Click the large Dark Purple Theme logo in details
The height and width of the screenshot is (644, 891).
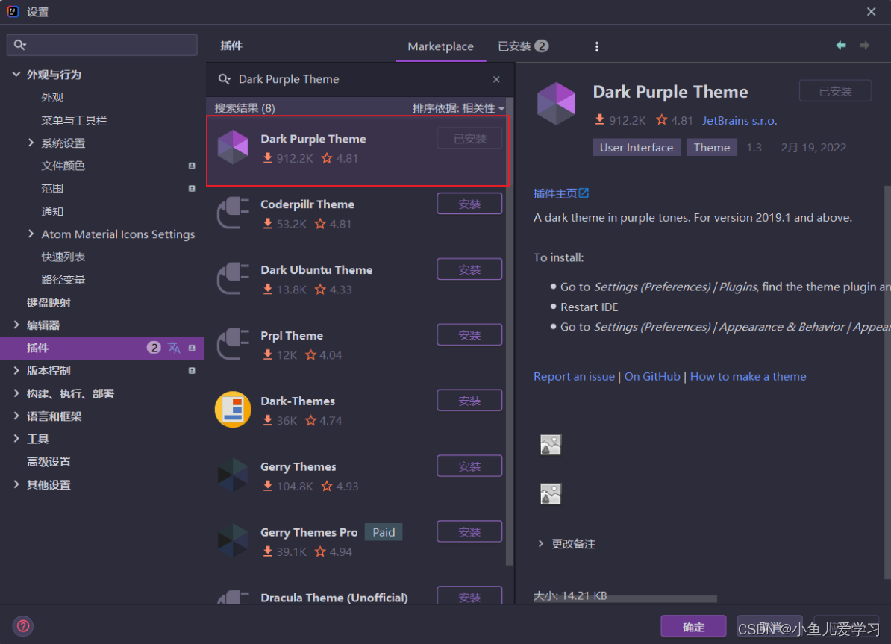click(556, 104)
